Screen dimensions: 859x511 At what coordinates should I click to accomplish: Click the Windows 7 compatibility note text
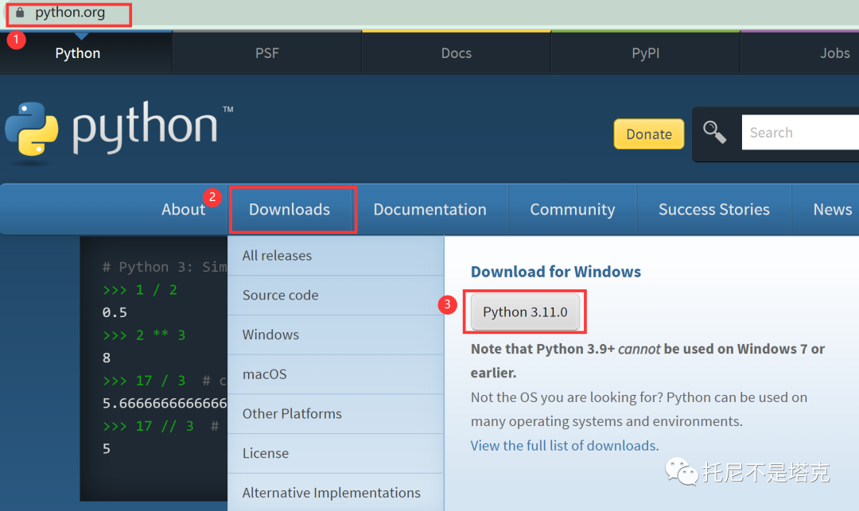pyautogui.click(x=647, y=361)
